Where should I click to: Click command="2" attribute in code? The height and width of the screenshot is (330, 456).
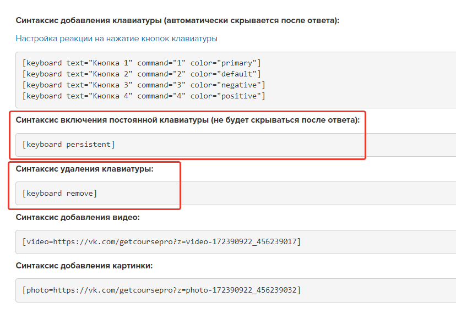click(161, 74)
